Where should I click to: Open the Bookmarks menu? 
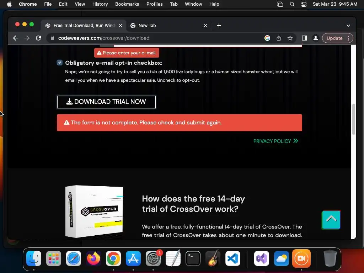(127, 4)
